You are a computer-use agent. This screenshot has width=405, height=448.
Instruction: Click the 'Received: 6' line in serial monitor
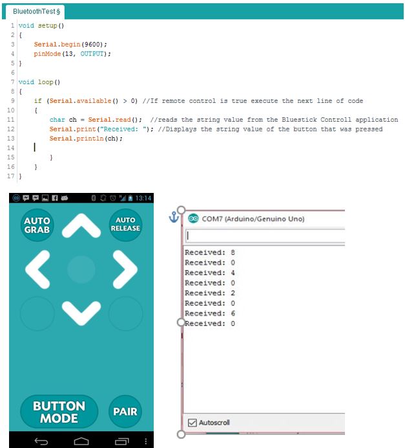click(x=210, y=313)
